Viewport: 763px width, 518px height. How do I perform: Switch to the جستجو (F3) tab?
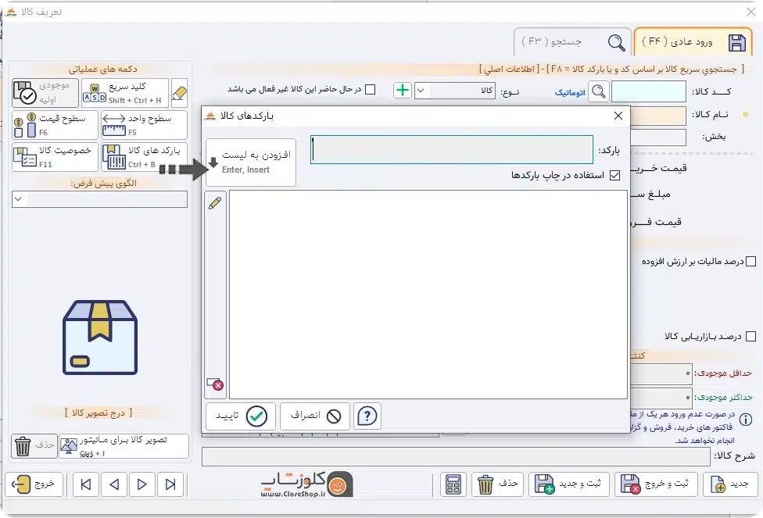click(573, 42)
